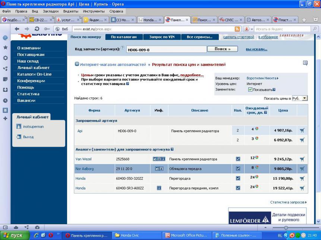Viewport: 321px width, 240px height.
Task: Open the info icon for Honda 60400-SR3-A00ZZ
Action: coord(159,188)
